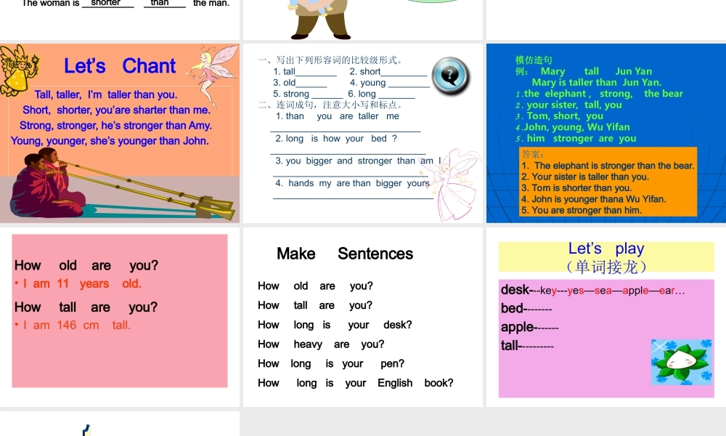Click the small icon on the bottom partial slide
The width and height of the screenshot is (726, 436).
(87, 429)
